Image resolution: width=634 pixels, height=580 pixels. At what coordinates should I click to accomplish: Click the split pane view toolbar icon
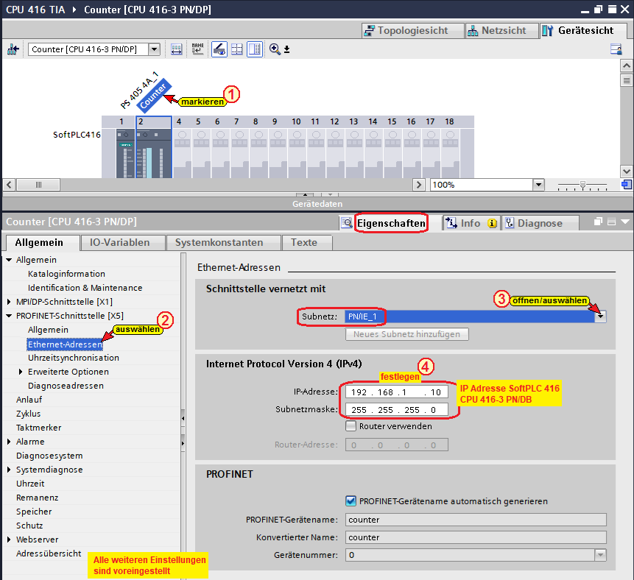coord(255,49)
